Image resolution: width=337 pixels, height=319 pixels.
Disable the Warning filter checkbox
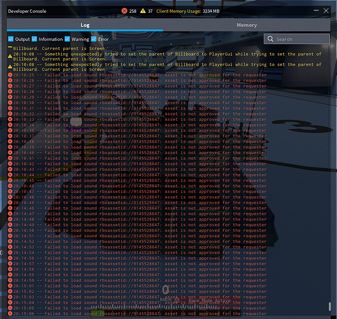67,39
